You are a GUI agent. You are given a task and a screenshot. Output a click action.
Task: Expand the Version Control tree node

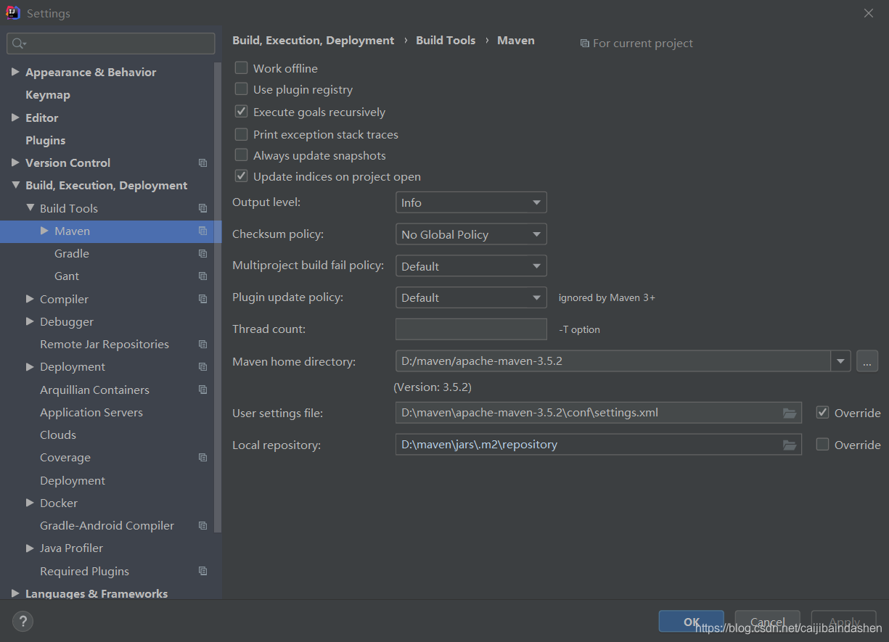click(15, 162)
